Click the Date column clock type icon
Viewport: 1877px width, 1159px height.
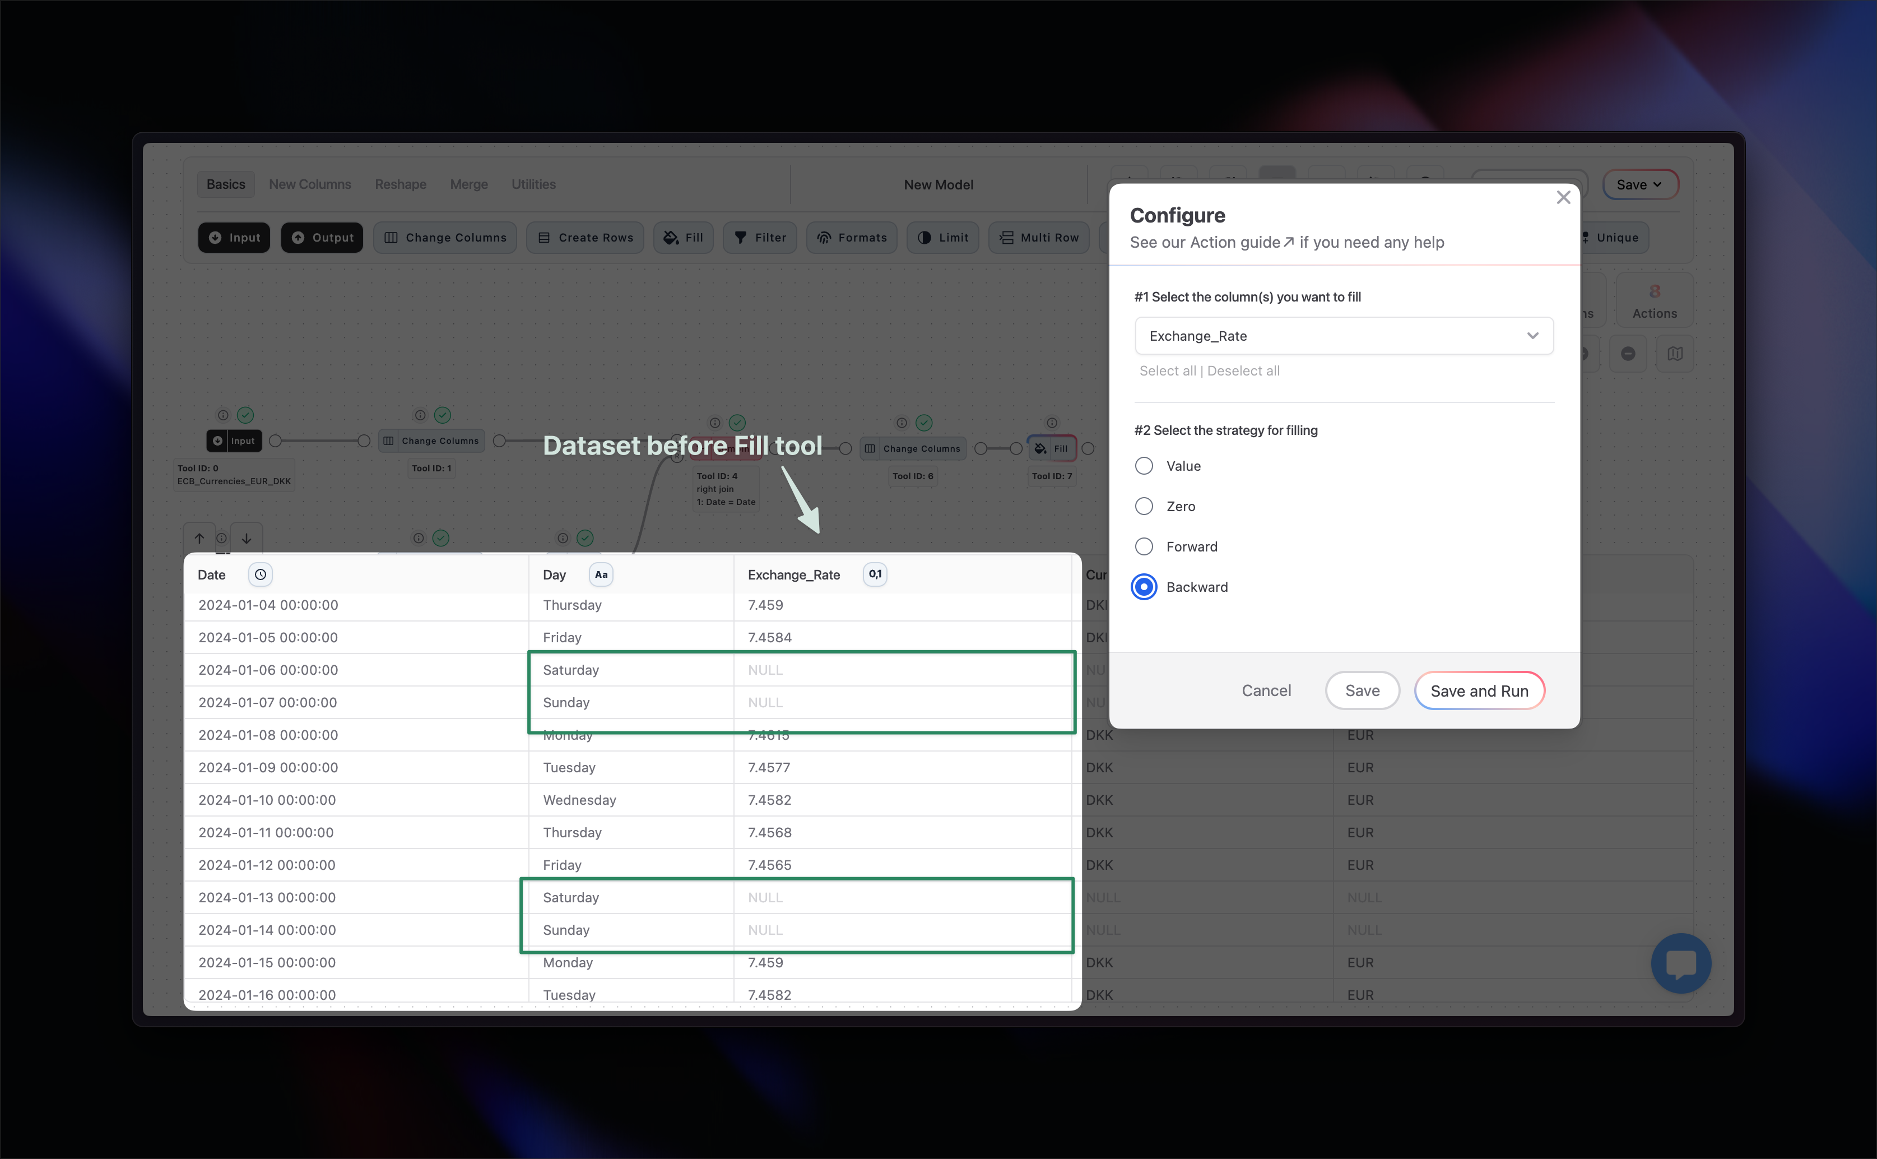[x=261, y=574]
